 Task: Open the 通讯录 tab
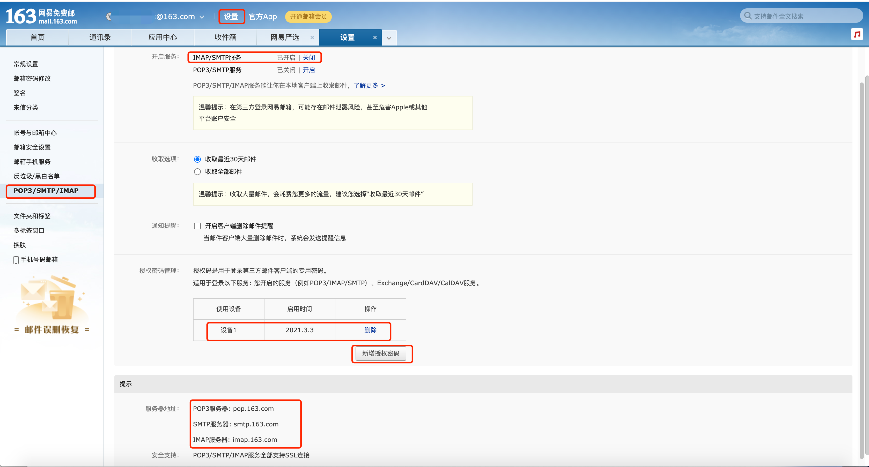coord(100,37)
